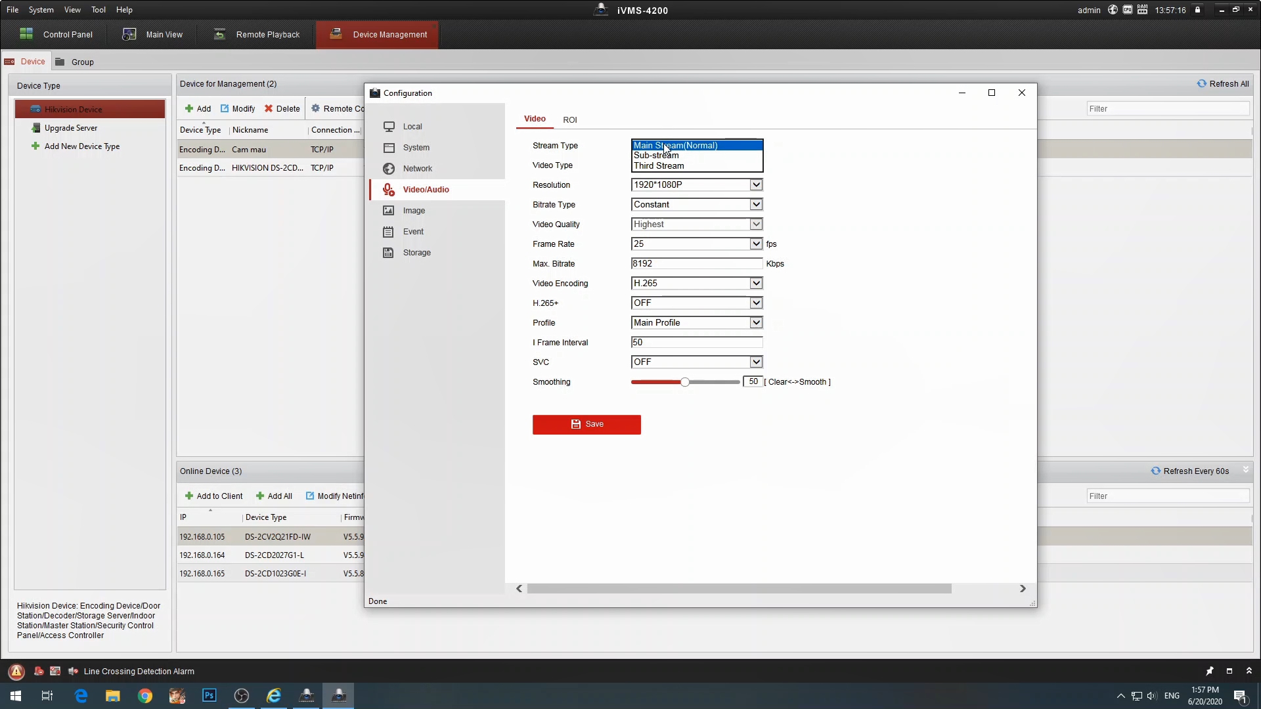
Task: Click the Add All button
Action: point(274,496)
